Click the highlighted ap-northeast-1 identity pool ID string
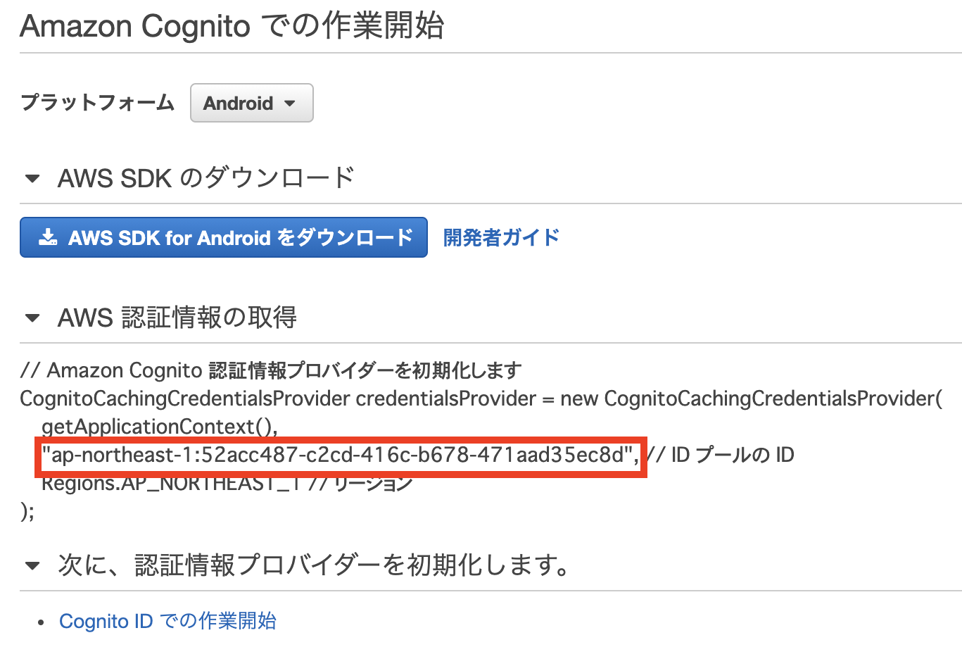 pos(339,456)
